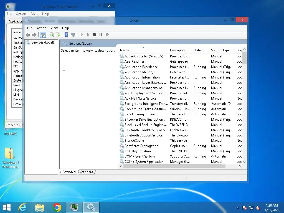The height and width of the screenshot is (213, 284).
Task: Show hidden tray icons arrow
Action: 238,208
